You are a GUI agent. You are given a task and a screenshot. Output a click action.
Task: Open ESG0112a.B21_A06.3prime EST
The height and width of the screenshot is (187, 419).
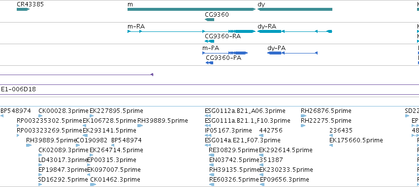pos(245,111)
